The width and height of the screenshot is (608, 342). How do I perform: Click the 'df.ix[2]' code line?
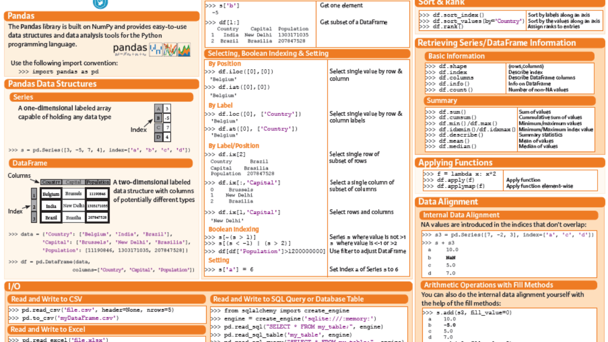(x=226, y=154)
